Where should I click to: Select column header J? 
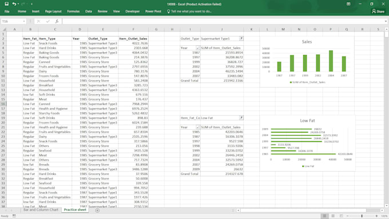222,29
